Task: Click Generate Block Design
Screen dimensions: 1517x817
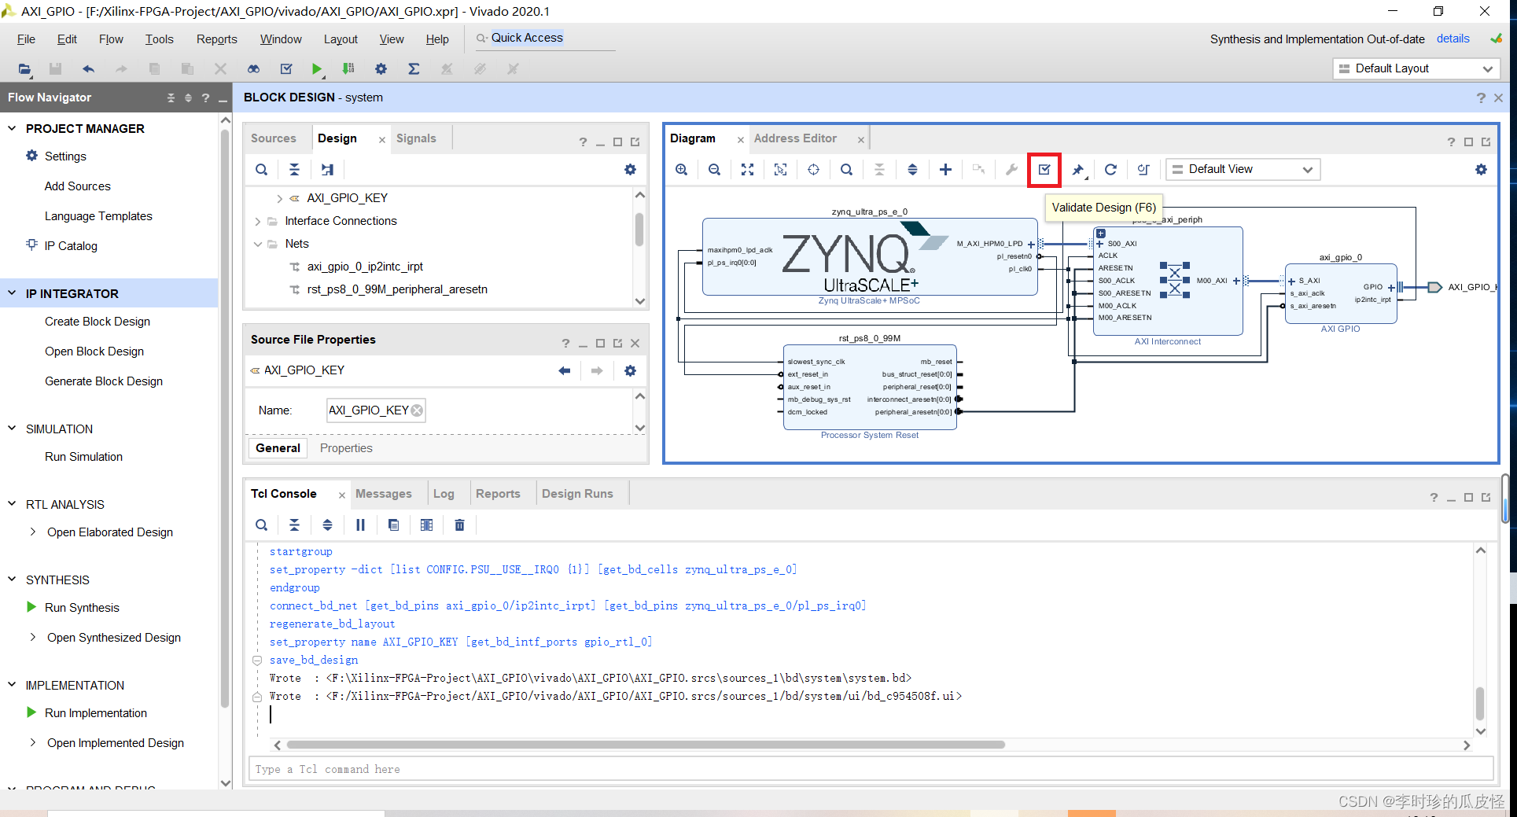Action: (104, 381)
